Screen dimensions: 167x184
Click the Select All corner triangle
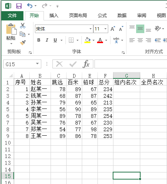(x=10, y=75)
